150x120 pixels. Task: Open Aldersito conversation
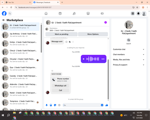[20, 85]
